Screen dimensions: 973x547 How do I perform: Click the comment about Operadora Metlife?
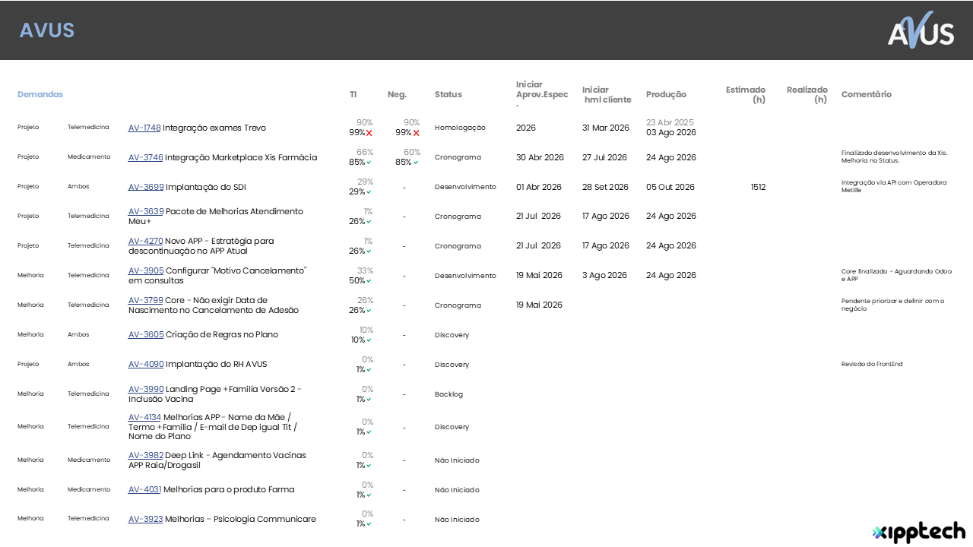[894, 186]
